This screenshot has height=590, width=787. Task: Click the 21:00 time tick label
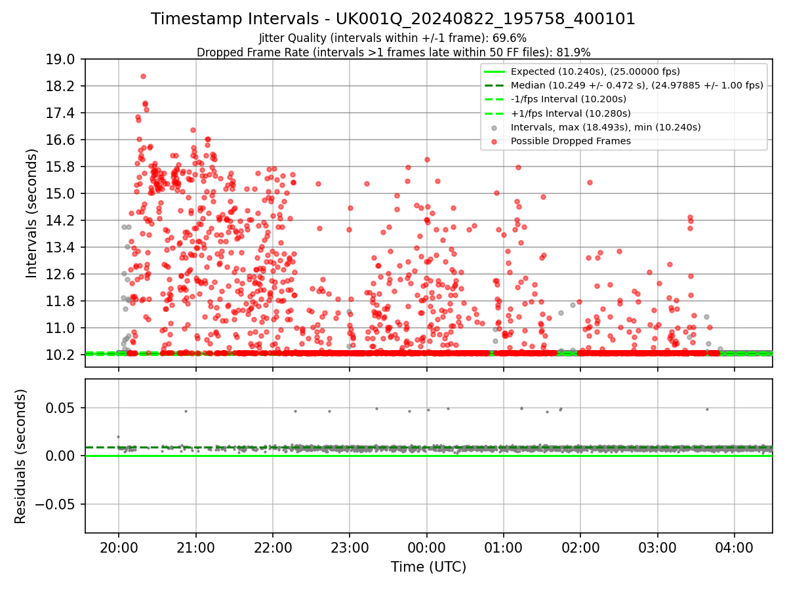(195, 547)
